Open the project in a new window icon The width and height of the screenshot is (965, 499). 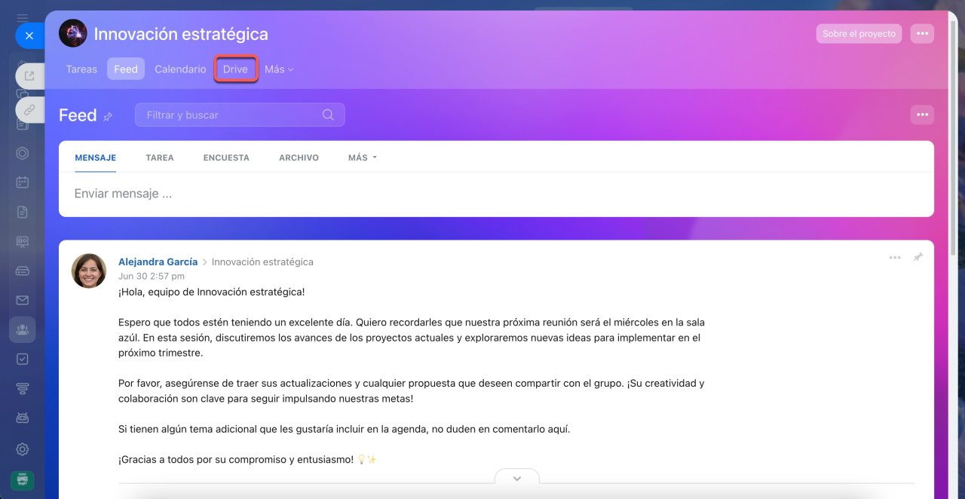click(x=29, y=75)
